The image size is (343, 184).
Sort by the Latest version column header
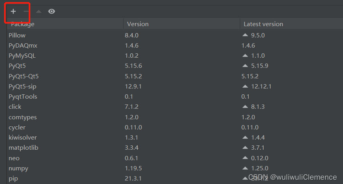pos(291,24)
